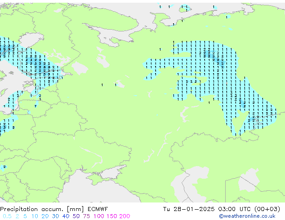The image size is (285, 220).
Task: Select the 200 mm legend value
Action: click(x=125, y=216)
